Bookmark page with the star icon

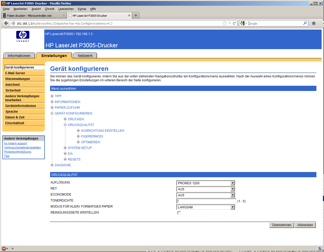225,23
